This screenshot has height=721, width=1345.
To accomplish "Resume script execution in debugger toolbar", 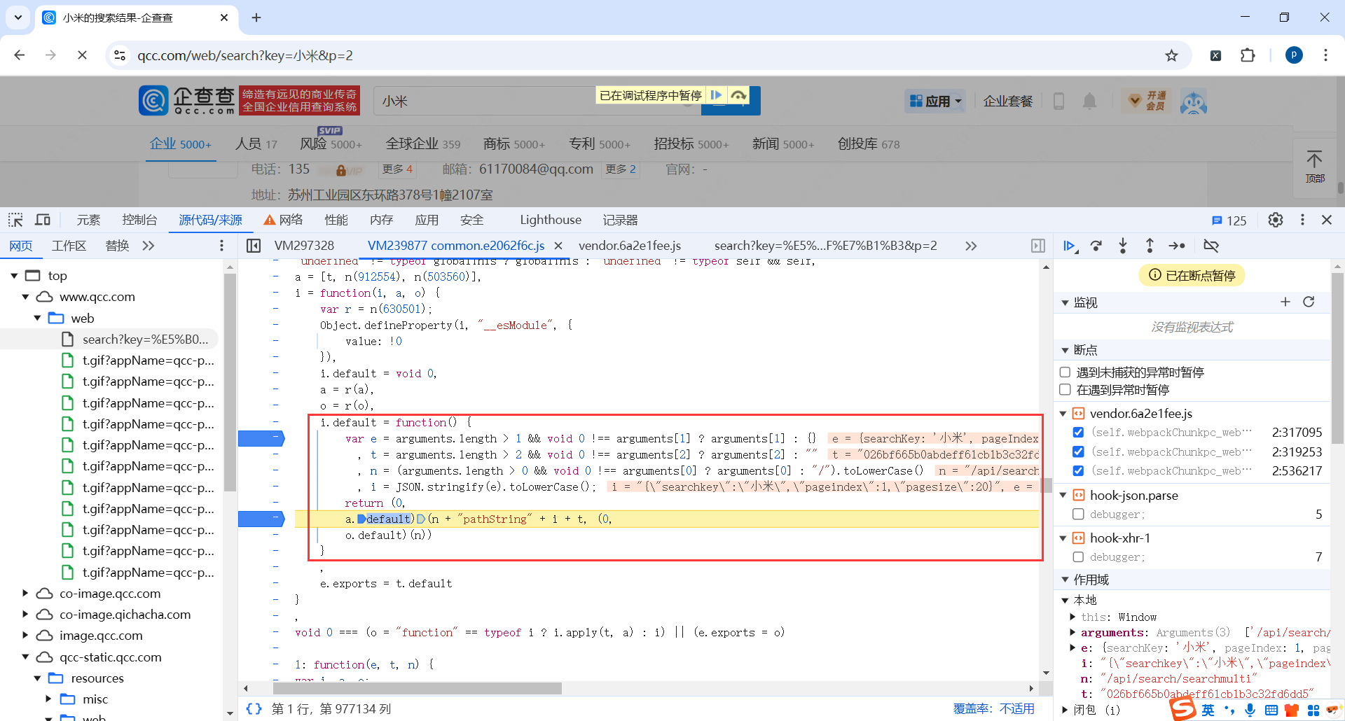I will click(1069, 246).
